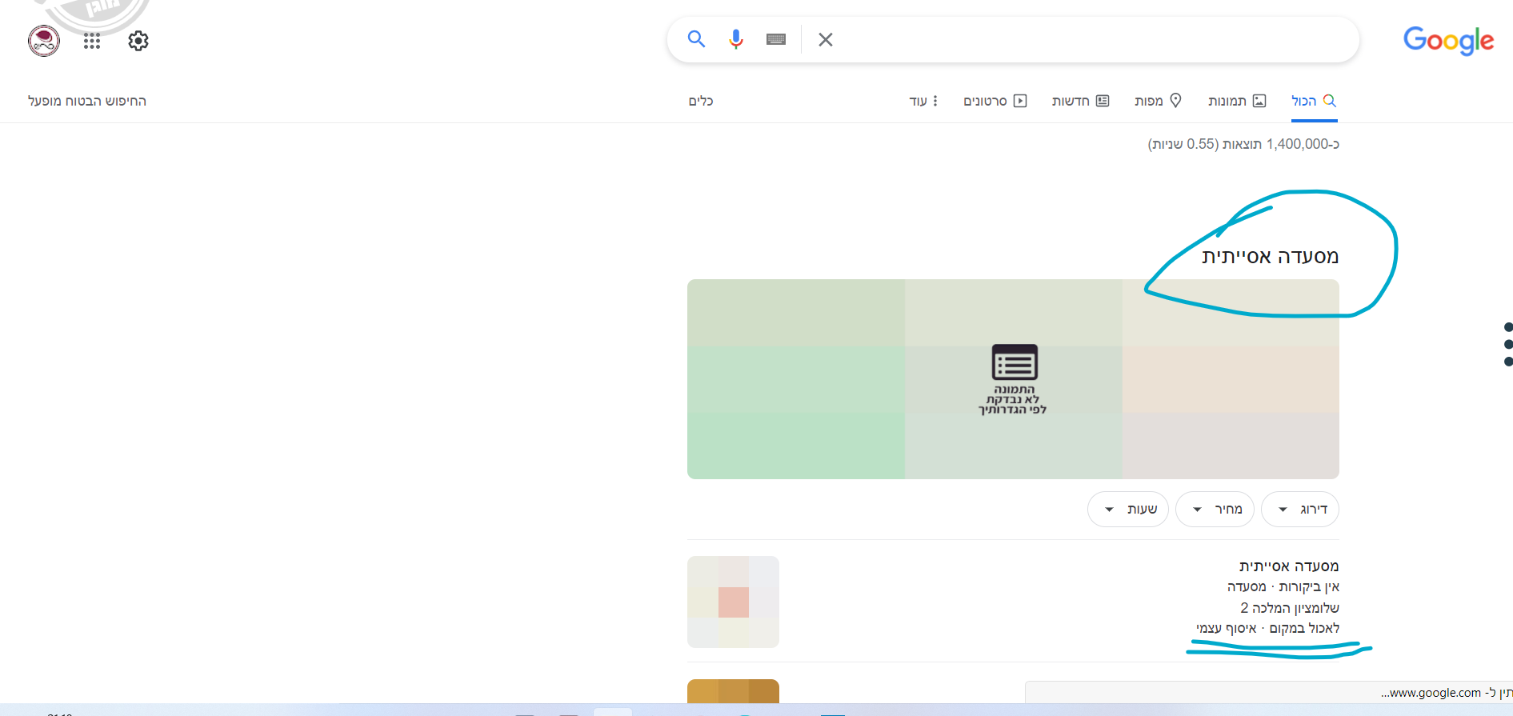Expand the שעות hours filter
The height and width of the screenshot is (716, 1513).
coord(1128,510)
